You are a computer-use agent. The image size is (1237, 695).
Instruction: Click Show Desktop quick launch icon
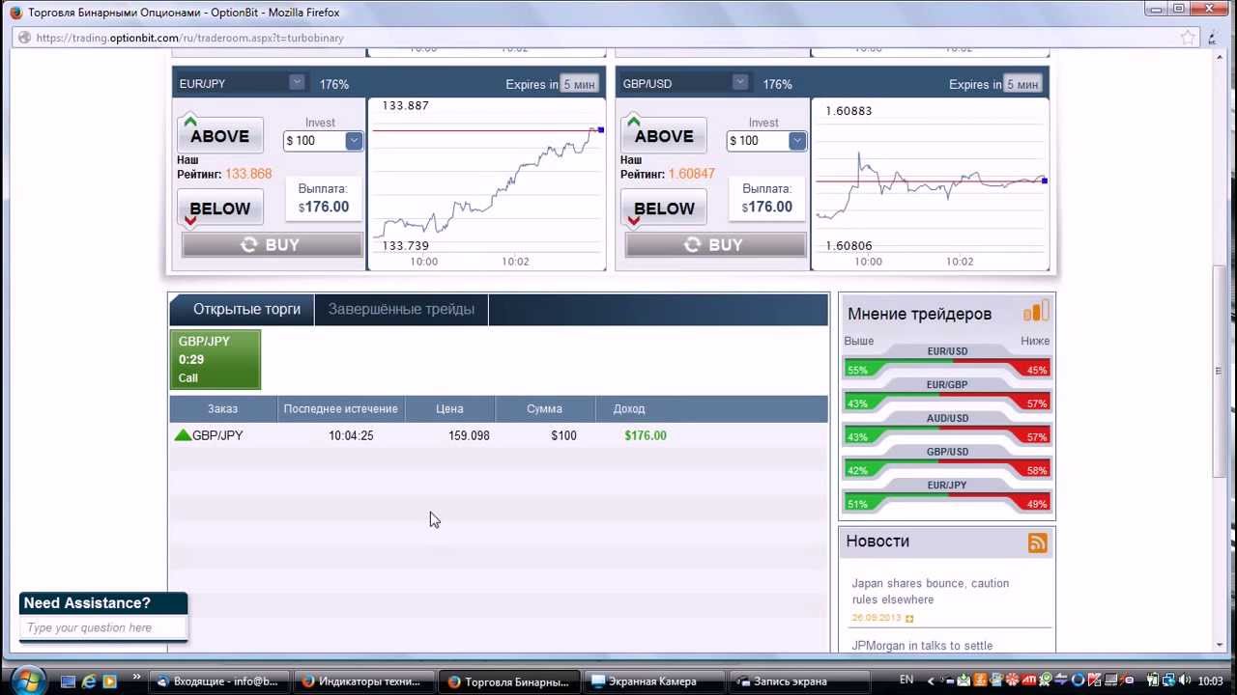coord(68,681)
